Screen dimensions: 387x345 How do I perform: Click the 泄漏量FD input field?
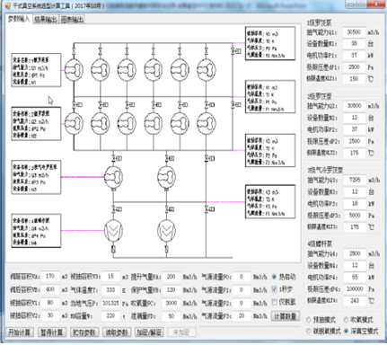(x=172, y=315)
